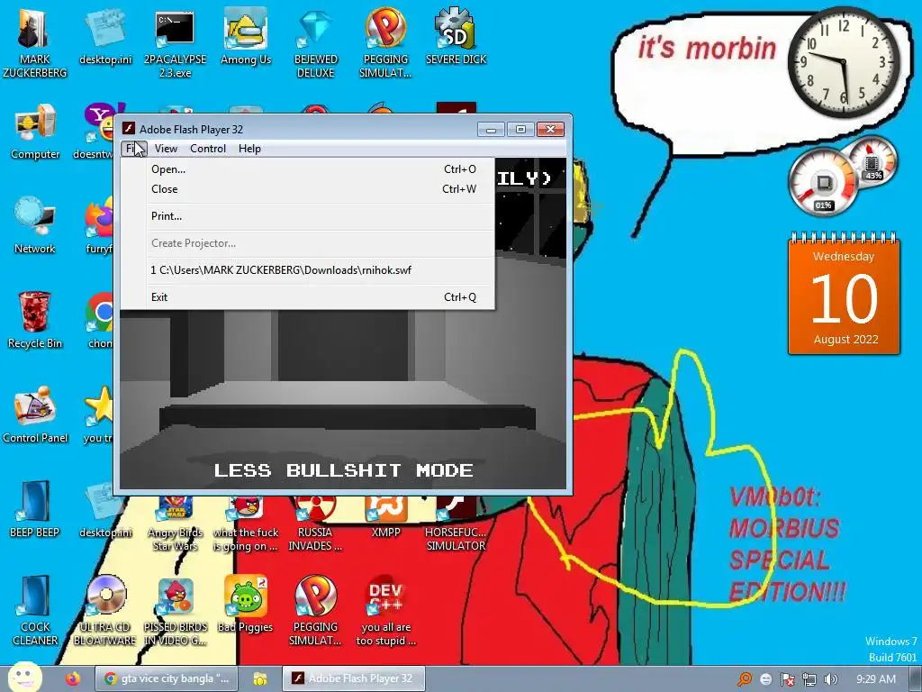Choose Close from the File menu

(308, 189)
